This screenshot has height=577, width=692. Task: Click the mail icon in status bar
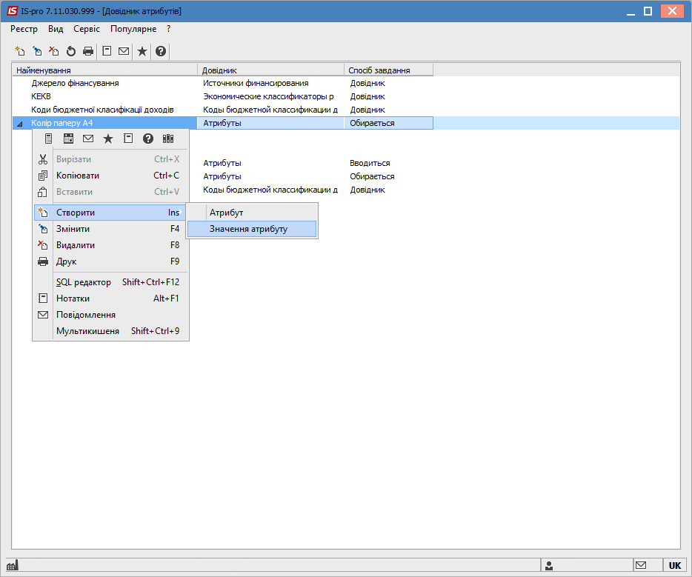click(x=641, y=565)
